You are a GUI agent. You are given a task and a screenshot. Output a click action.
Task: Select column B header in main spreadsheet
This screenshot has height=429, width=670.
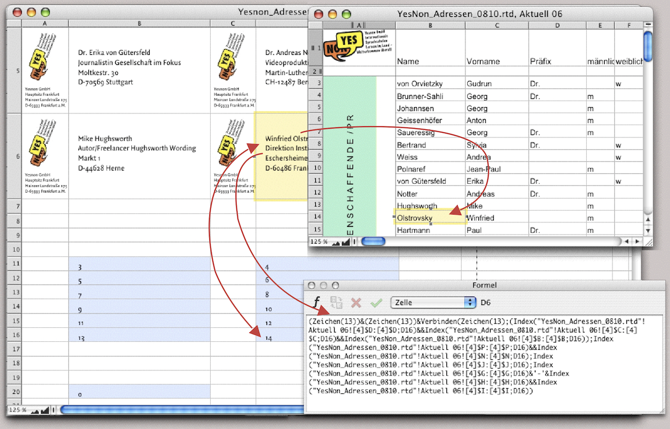pyautogui.click(x=139, y=23)
